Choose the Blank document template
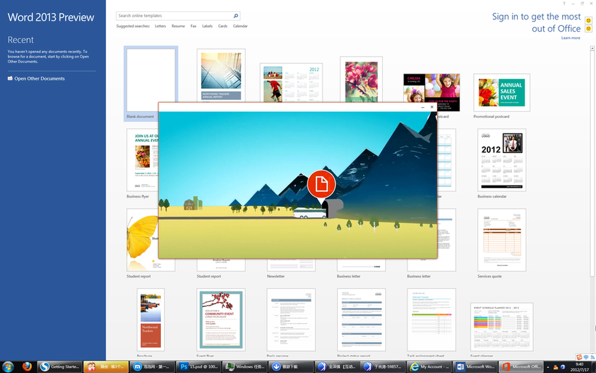The width and height of the screenshot is (596, 373). (151, 80)
